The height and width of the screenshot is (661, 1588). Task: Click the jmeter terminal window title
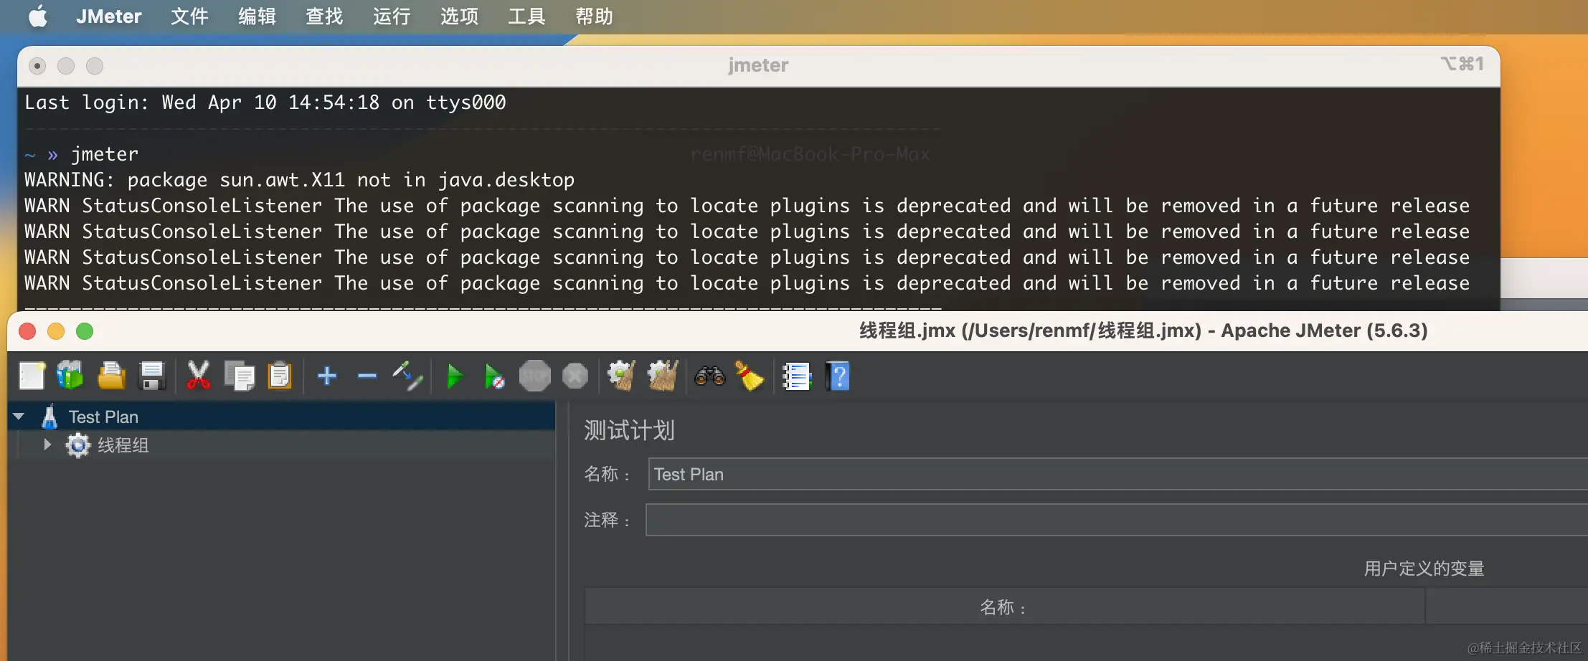758,65
